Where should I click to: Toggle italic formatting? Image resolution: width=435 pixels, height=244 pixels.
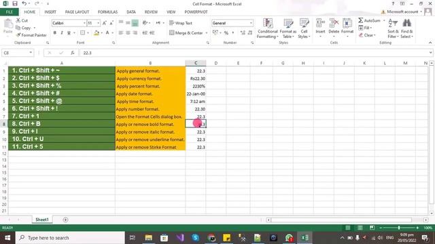[x=62, y=33]
